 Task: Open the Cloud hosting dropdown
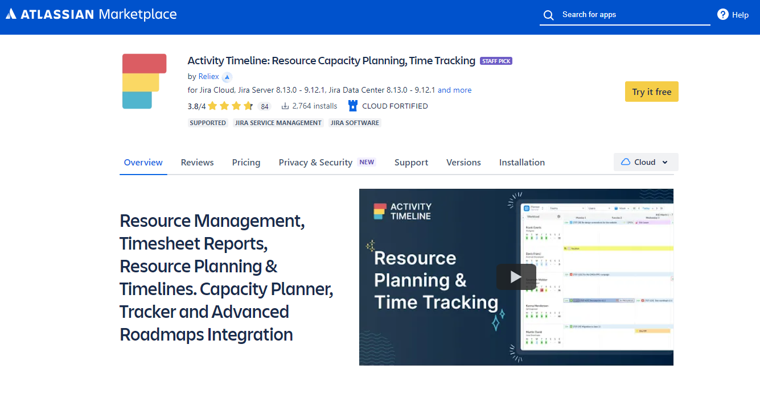point(646,161)
